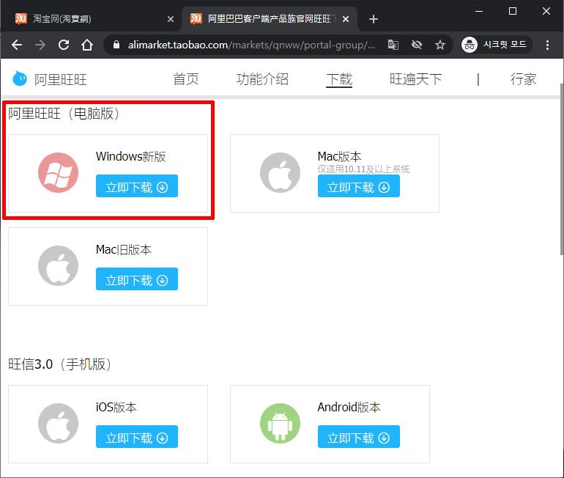Click the 阿里旺旺（电脑版）heading

[x=64, y=114]
